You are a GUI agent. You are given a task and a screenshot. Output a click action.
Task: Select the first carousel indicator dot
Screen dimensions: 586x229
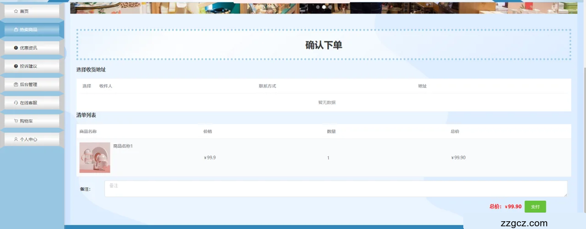pyautogui.click(x=318, y=7)
